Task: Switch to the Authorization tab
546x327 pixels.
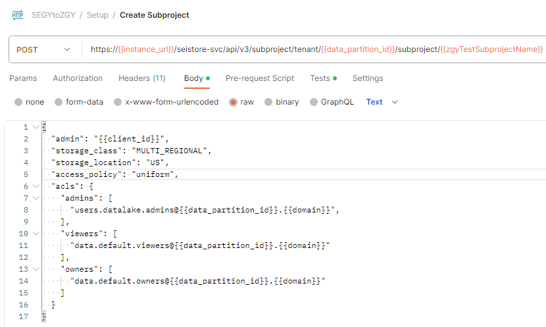Action: click(78, 78)
